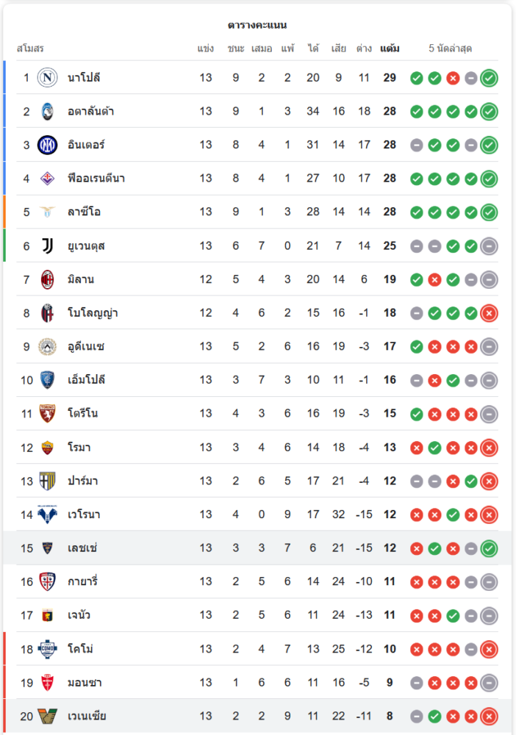516x735 pixels.
Task: Click the Cagliari club crest icon
Action: 48,582
